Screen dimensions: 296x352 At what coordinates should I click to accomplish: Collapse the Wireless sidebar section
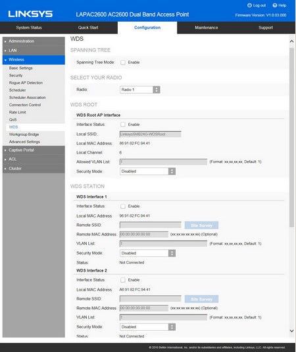point(34,60)
